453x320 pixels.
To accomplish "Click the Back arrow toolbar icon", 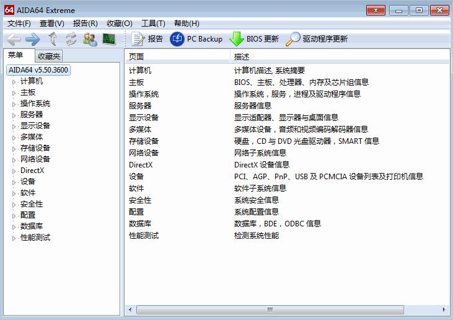I will pos(14,39).
